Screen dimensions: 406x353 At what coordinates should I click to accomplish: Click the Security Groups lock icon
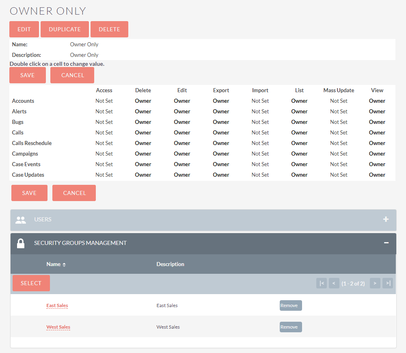tap(20, 243)
